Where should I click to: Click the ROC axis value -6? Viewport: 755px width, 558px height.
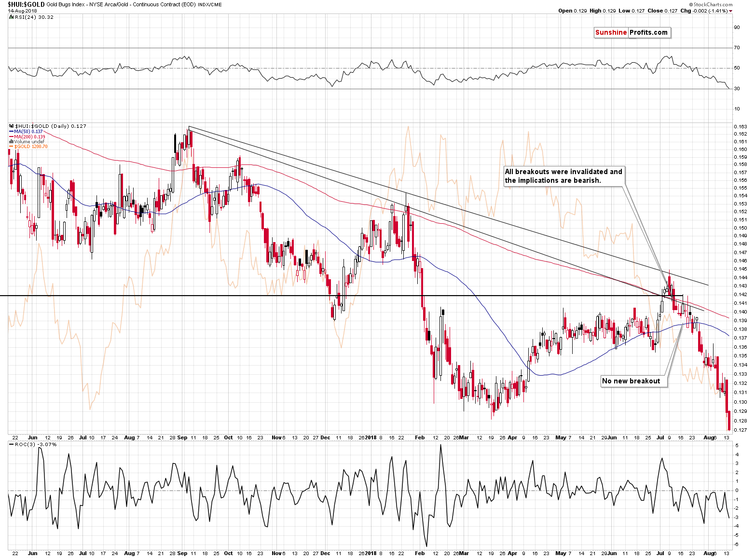click(736, 544)
